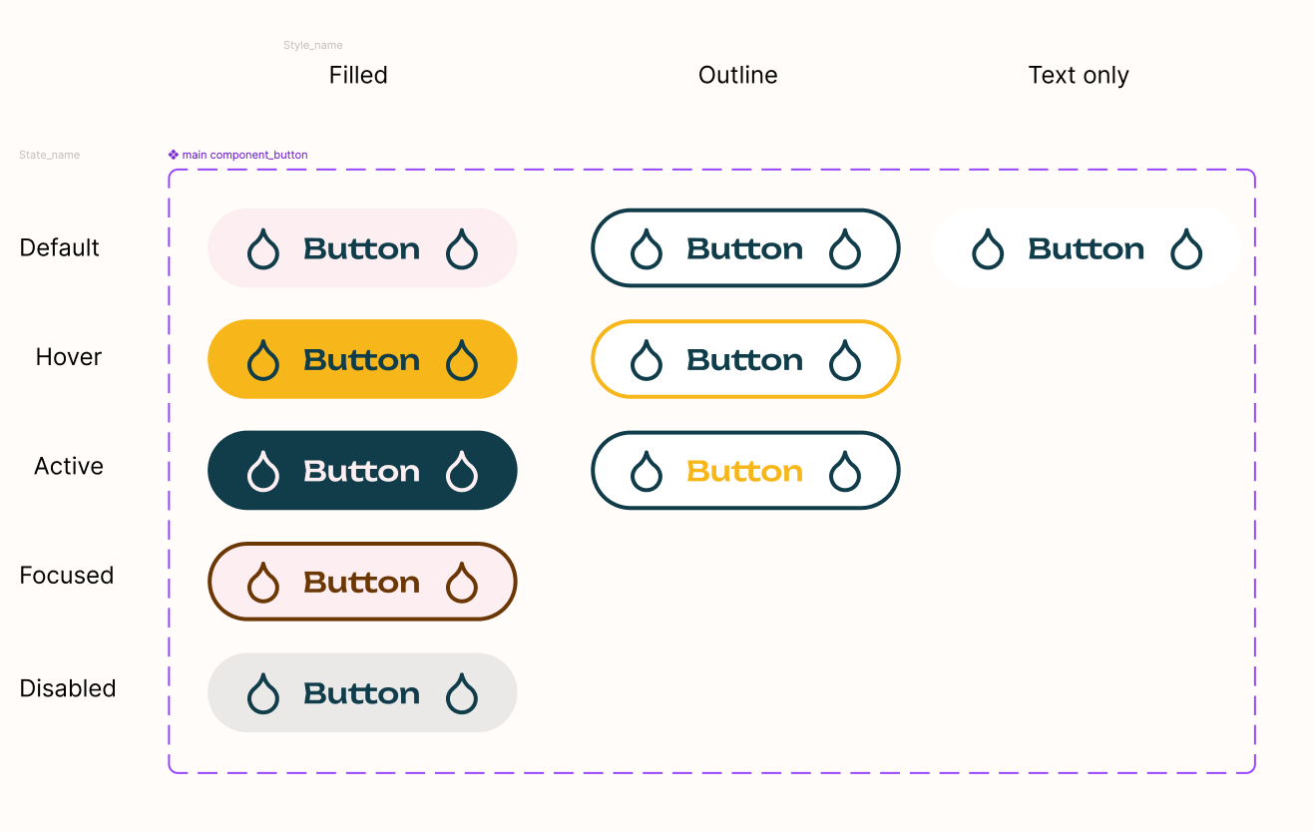Screen dimensions: 1314x831
Task: Click Button text in the Text only variant
Action: coord(1086,248)
